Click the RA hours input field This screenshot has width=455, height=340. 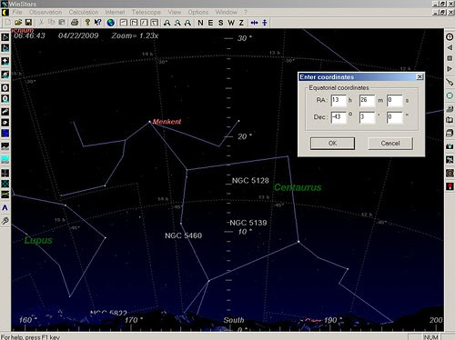tap(339, 100)
